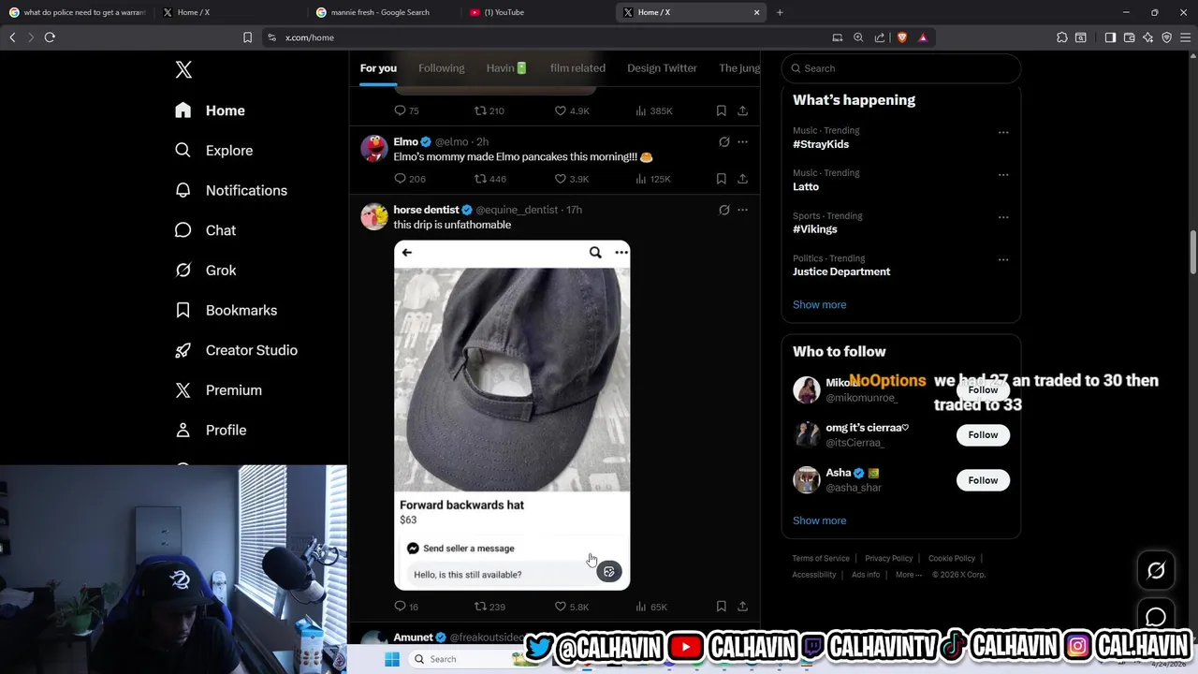
Task: Repost horse dentist's hat post
Action: (489, 607)
